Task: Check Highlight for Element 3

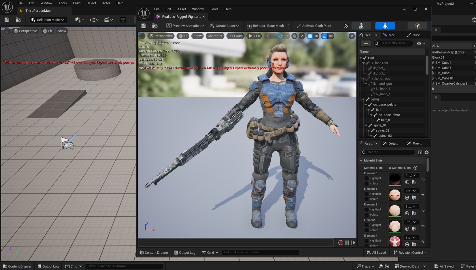Action: click(x=366, y=225)
